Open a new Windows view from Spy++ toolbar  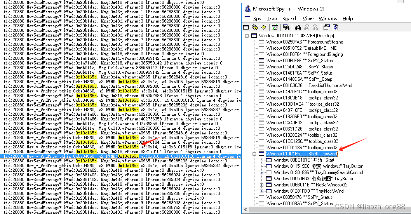coord(246,27)
